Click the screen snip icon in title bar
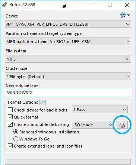136x165 pixels. tap(64, 6)
